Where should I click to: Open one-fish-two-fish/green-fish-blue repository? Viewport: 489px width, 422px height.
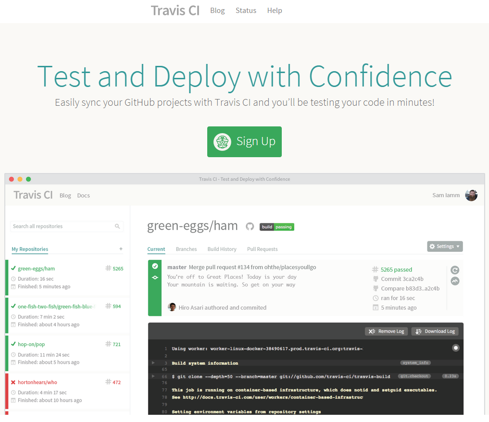[x=56, y=307]
